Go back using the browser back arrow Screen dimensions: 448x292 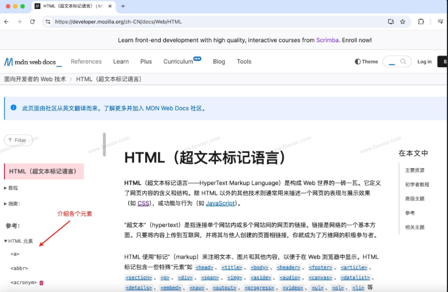[6, 21]
